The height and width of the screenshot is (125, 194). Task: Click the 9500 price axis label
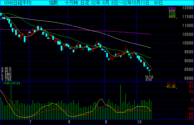pyautogui.click(x=189, y=52)
